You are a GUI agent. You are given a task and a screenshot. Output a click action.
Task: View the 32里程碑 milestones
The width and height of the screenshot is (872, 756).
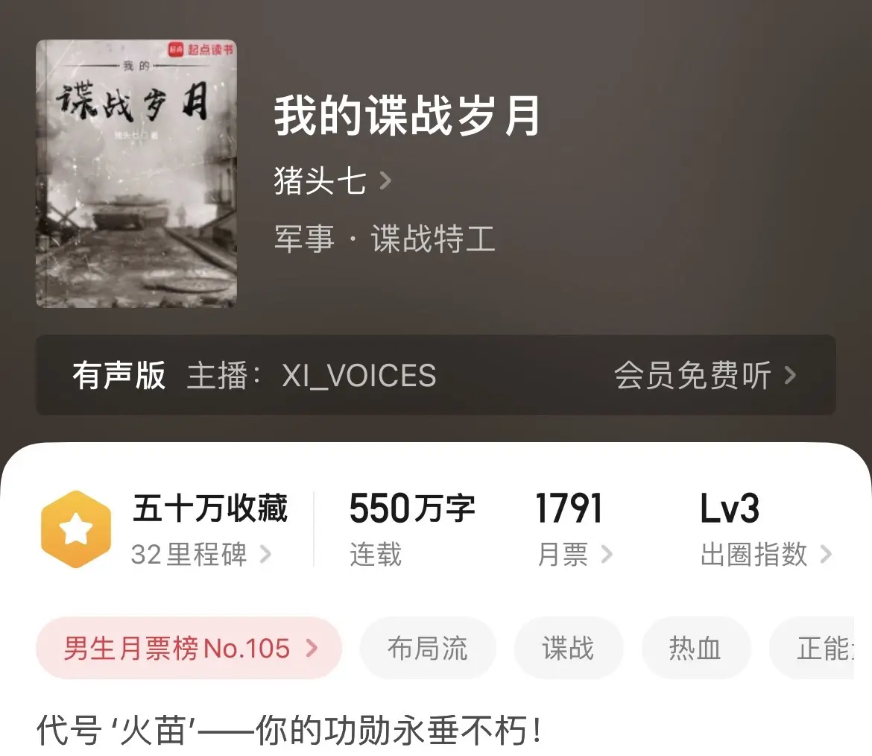coord(189,554)
